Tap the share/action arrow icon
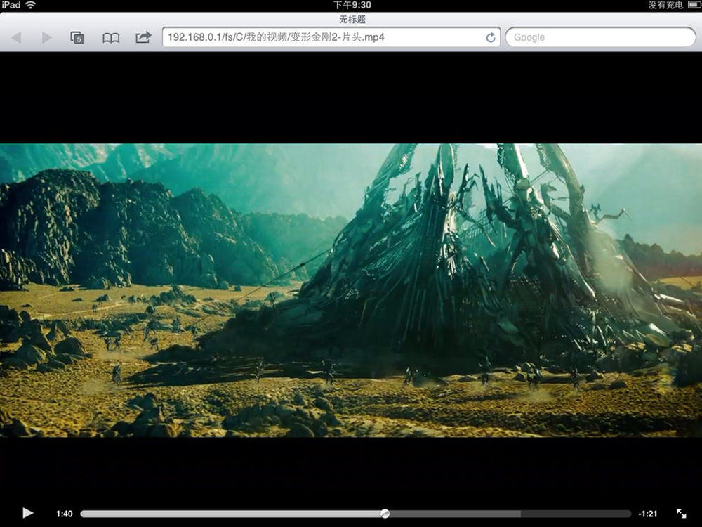This screenshot has height=527, width=702. click(143, 37)
